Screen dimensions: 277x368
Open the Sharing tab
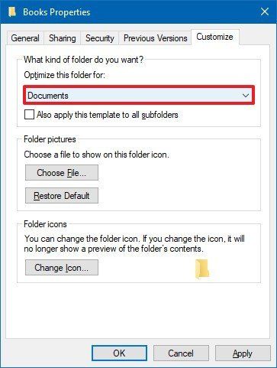63,38
